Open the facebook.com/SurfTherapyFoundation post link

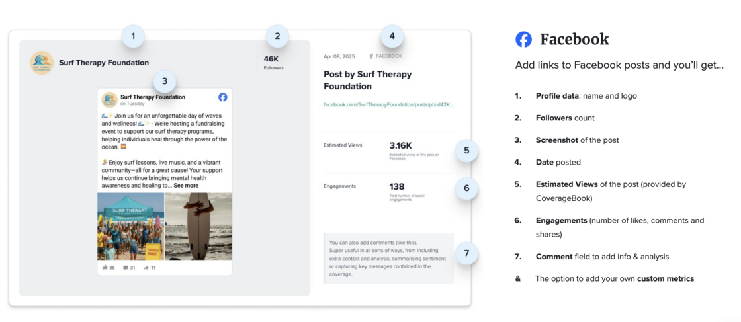[x=388, y=104]
